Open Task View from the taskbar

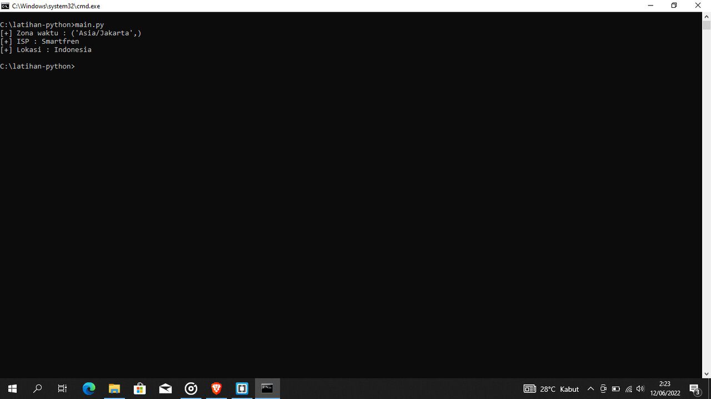[63, 389]
